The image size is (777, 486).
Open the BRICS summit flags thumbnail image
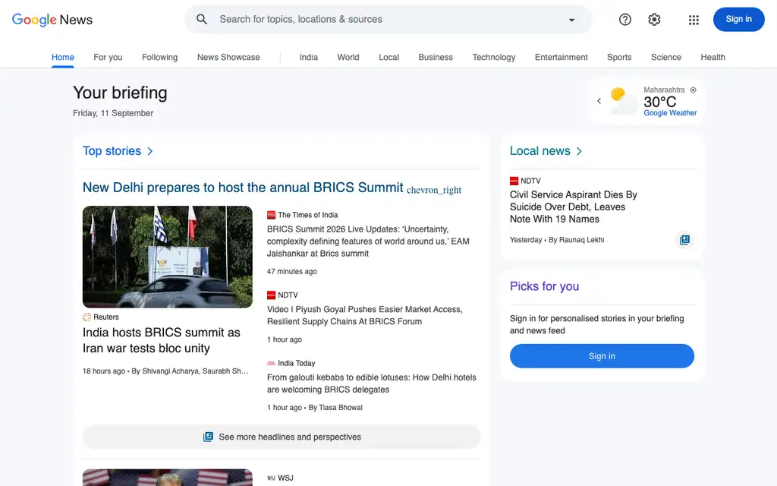point(168,257)
